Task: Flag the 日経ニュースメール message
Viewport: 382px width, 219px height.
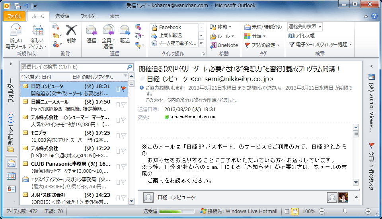Action: pyautogui.click(x=124, y=105)
